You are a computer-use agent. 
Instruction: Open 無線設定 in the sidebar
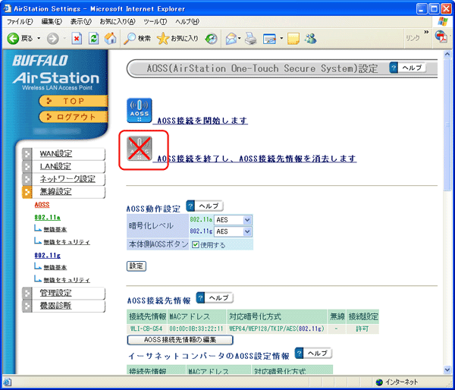[64, 192]
